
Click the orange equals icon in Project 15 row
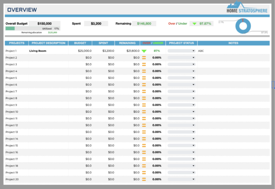144,146
